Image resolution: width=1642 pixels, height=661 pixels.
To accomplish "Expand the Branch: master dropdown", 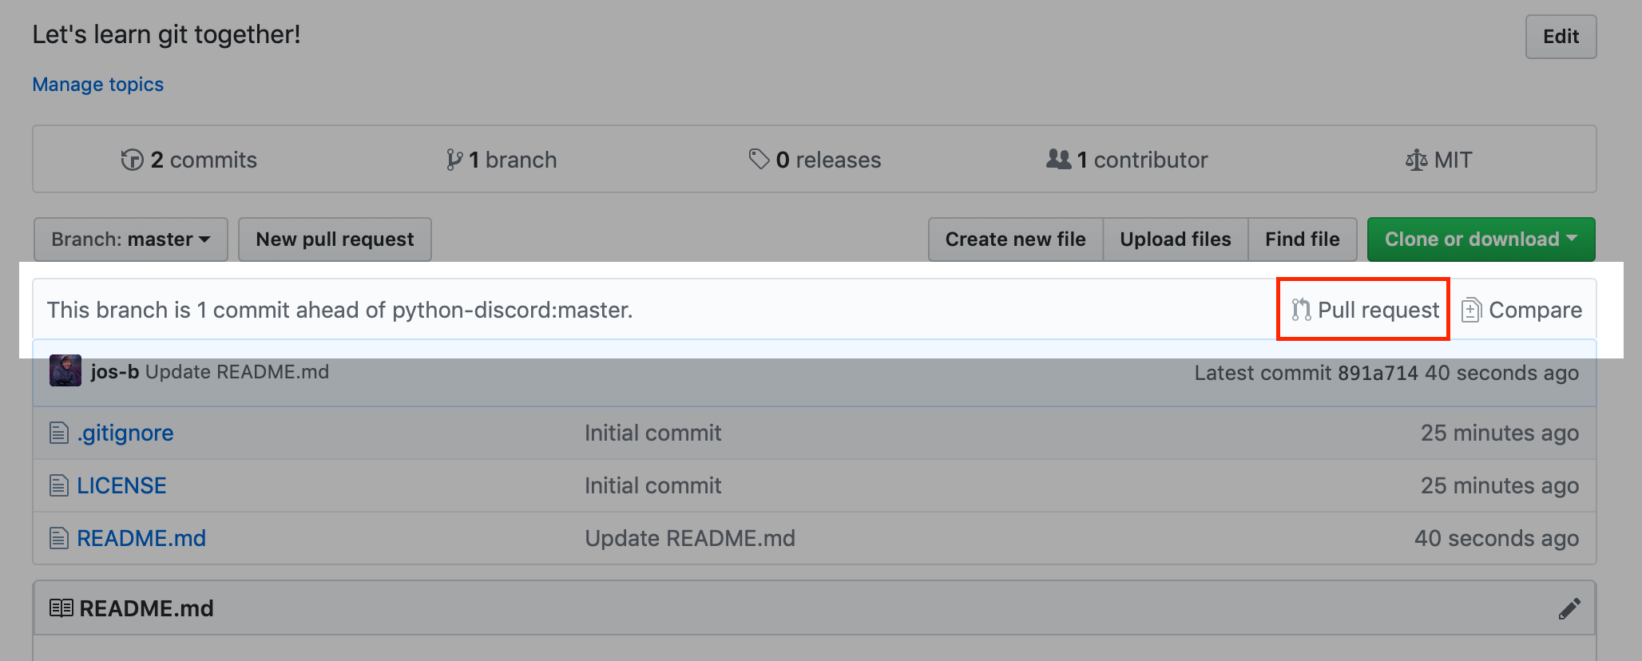I will tap(130, 239).
